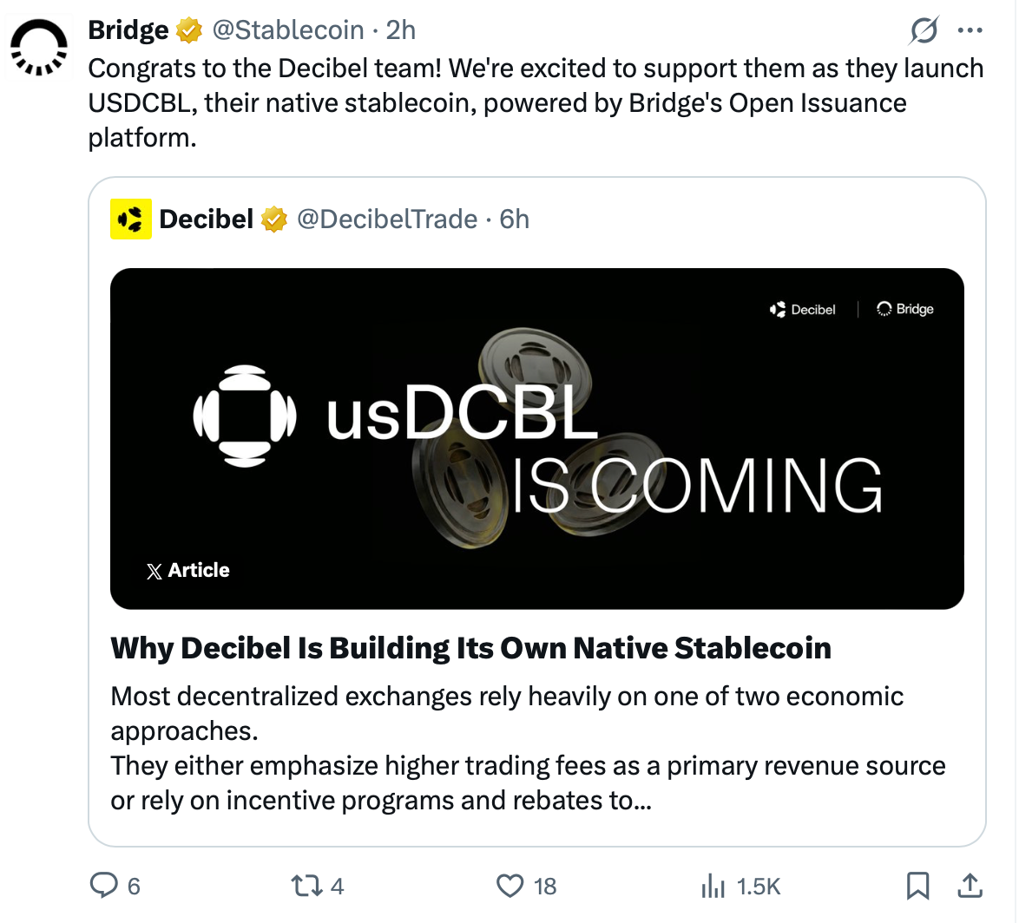The image size is (1019, 923).
Task: Open the reply icon on Bridge's post
Action: click(103, 886)
